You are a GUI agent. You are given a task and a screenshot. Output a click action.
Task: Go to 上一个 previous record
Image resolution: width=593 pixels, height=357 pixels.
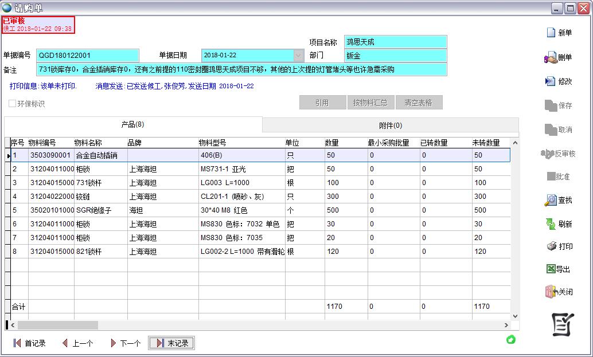pos(77,343)
